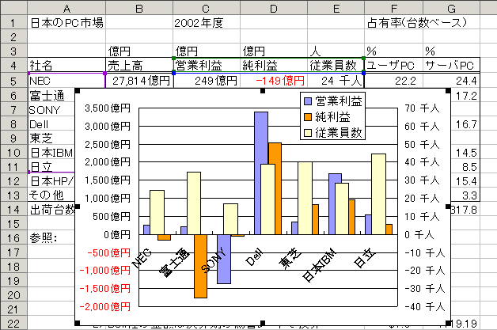Select row 14 header
Viewport: 497px width, 330px height.
13,209
